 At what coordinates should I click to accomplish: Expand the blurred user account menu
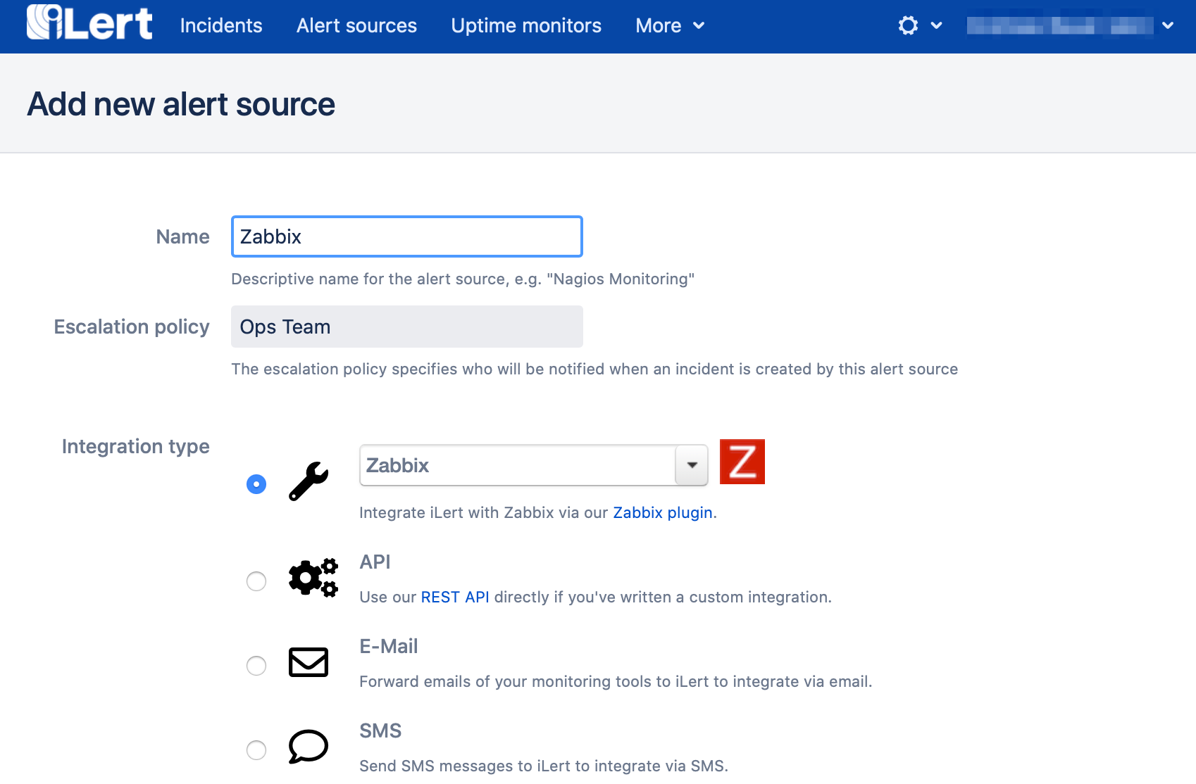point(1069,26)
